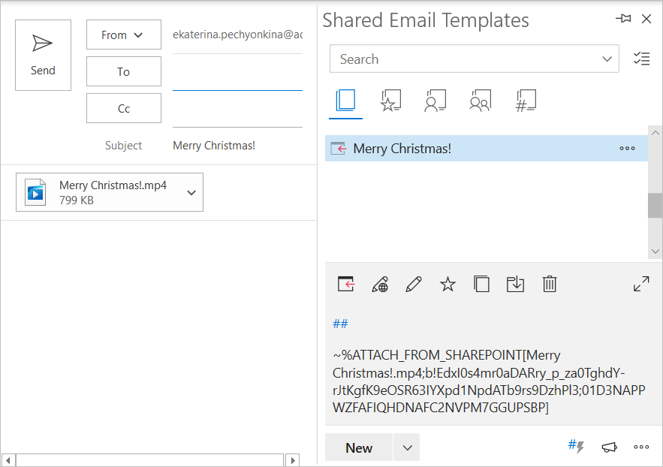Image resolution: width=663 pixels, height=467 pixels.
Task: Pin the Shared Email Templates pane
Action: tap(623, 19)
